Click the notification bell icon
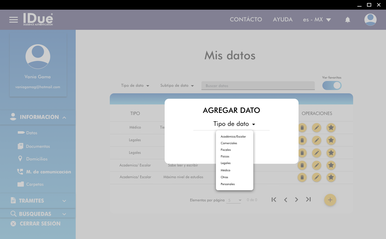 (x=347, y=20)
